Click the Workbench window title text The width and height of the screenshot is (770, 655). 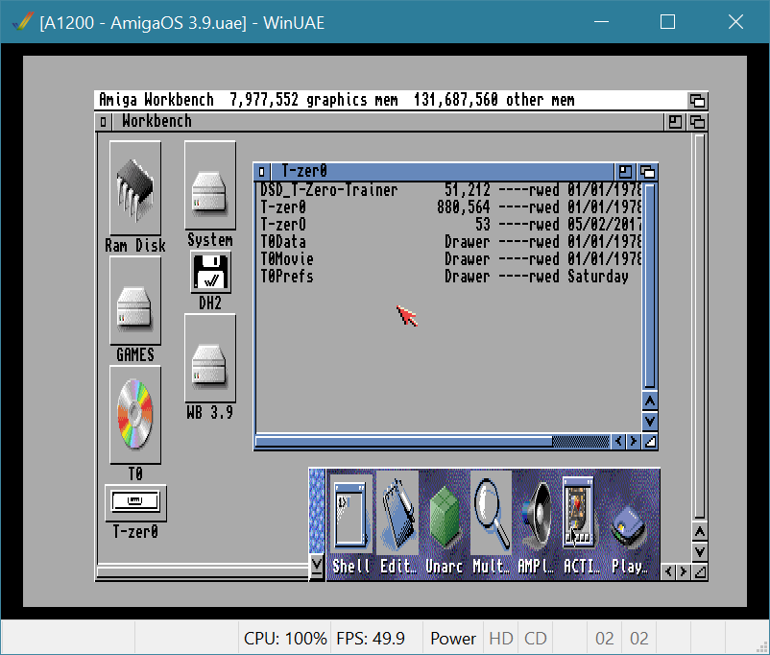click(x=156, y=121)
